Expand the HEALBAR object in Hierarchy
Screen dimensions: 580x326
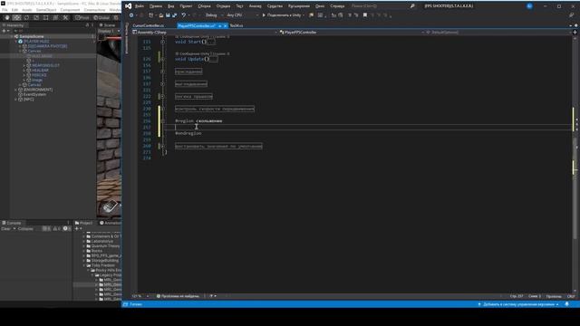[24, 71]
